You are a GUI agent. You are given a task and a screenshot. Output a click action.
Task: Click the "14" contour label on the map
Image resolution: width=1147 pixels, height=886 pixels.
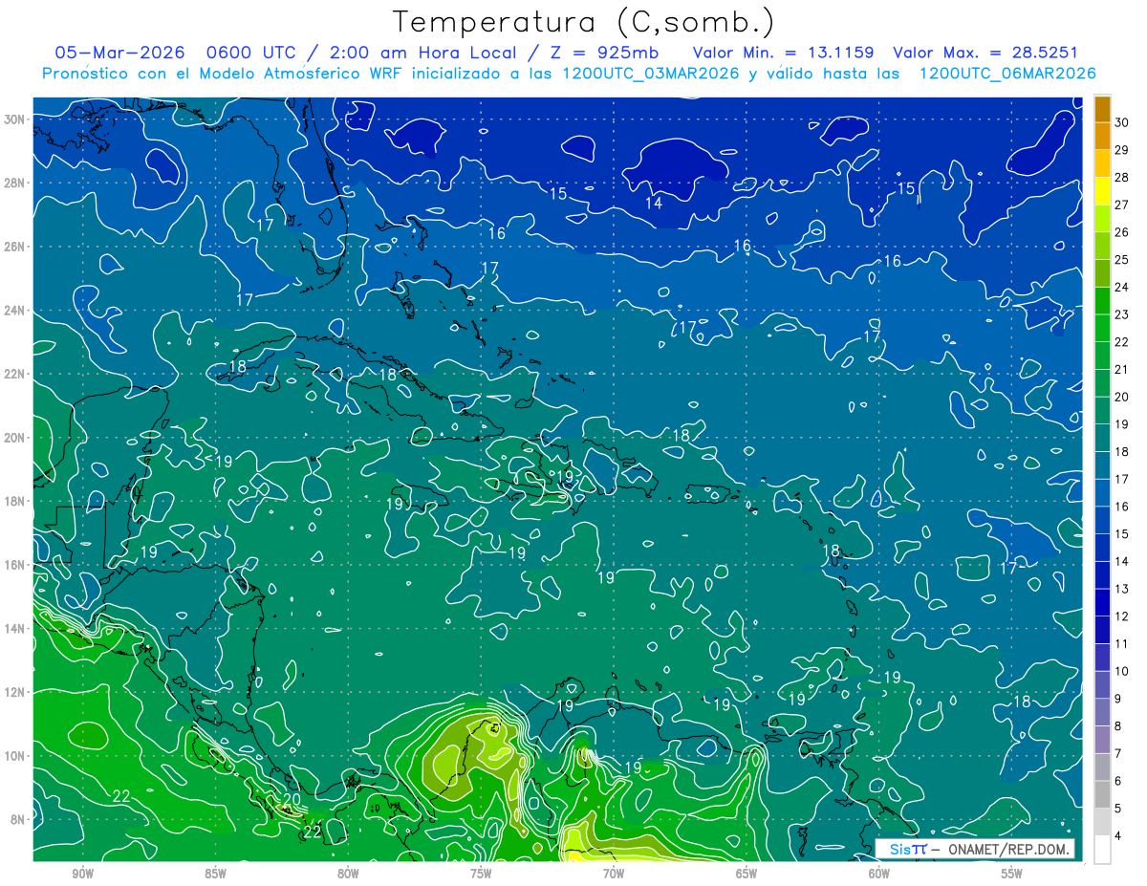(x=654, y=203)
